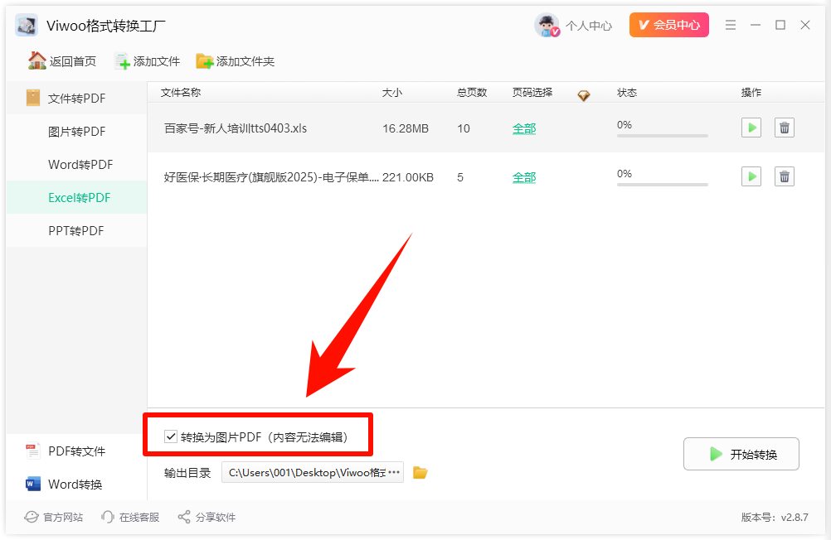This screenshot has height=540, width=831.
Task: Open the user avatar profile icon
Action: click(x=547, y=25)
